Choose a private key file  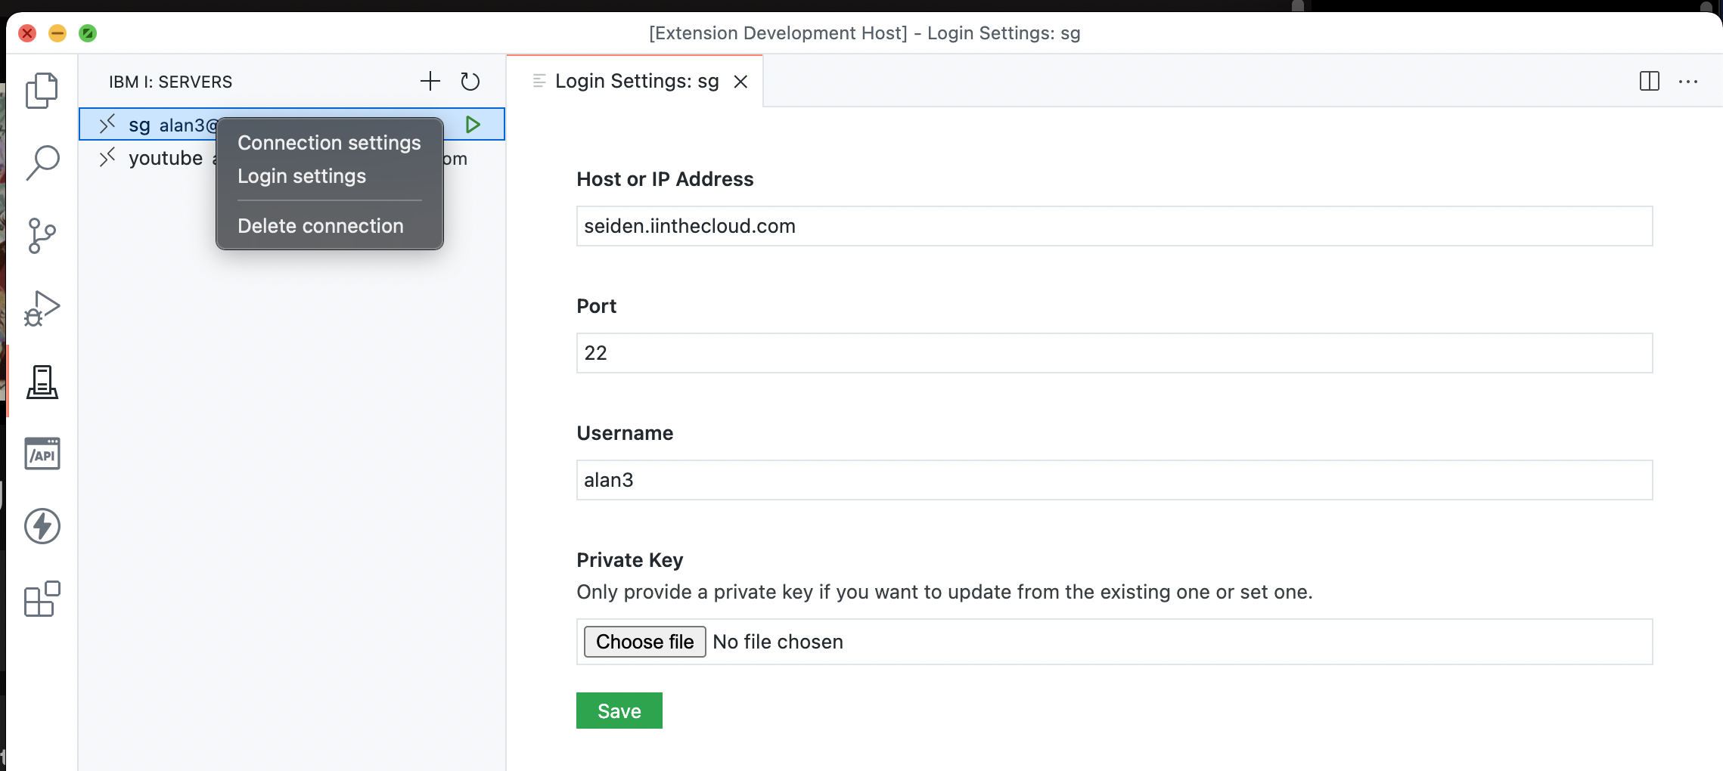point(644,641)
